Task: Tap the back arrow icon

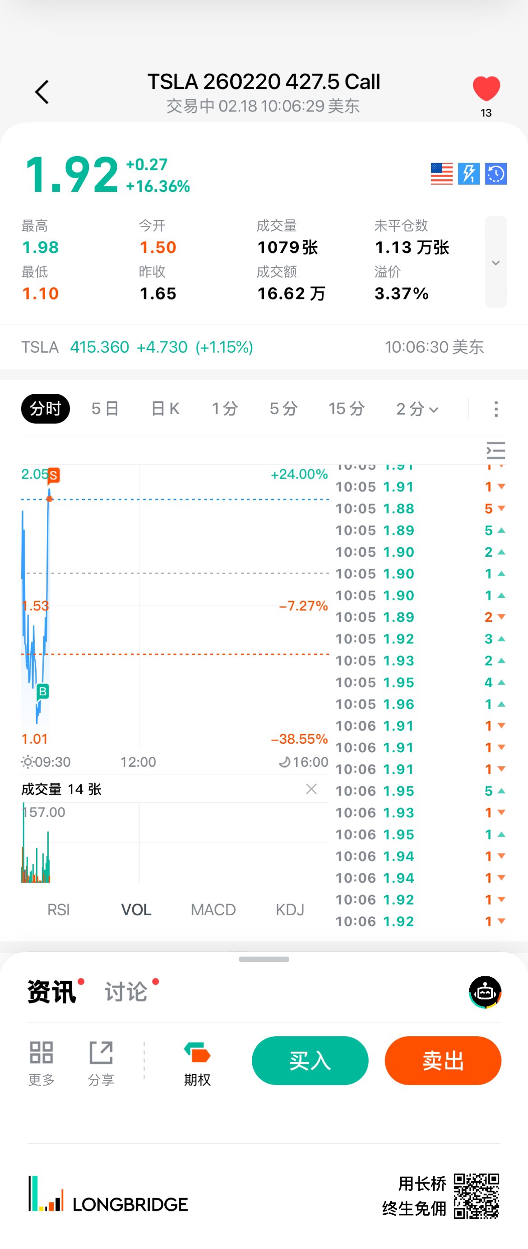Action: coord(42,92)
